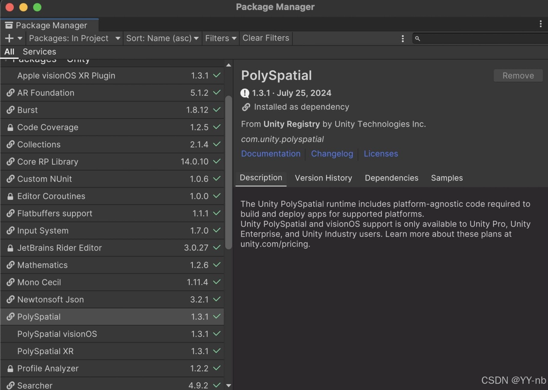Select the PolySpatial XR package
The height and width of the screenshot is (390, 548).
click(112, 351)
